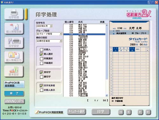The image size is (159, 120).
Task: Click the ProPACK用設定画面 sidebar button
Action: (14, 84)
